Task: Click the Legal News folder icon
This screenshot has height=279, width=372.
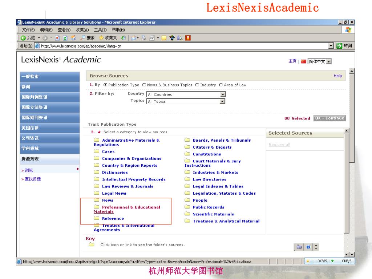Action: [x=96, y=193]
